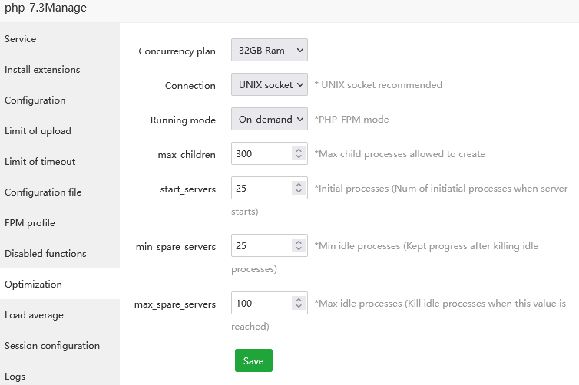Viewport: 579px width, 385px height.
Task: Select the Limit of timeout tab
Action: pyautogui.click(x=40, y=162)
